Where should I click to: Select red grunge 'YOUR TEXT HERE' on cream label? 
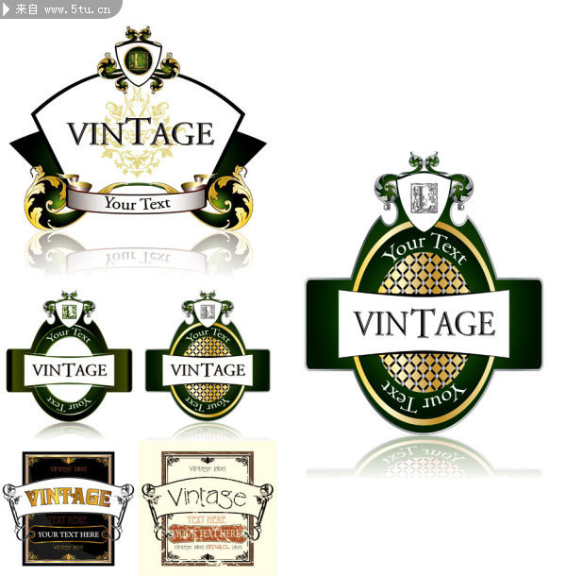click(x=207, y=534)
